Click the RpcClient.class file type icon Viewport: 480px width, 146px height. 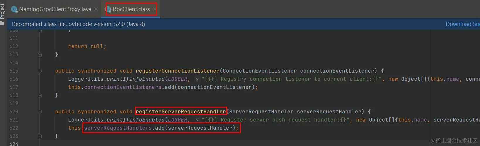[108, 9]
